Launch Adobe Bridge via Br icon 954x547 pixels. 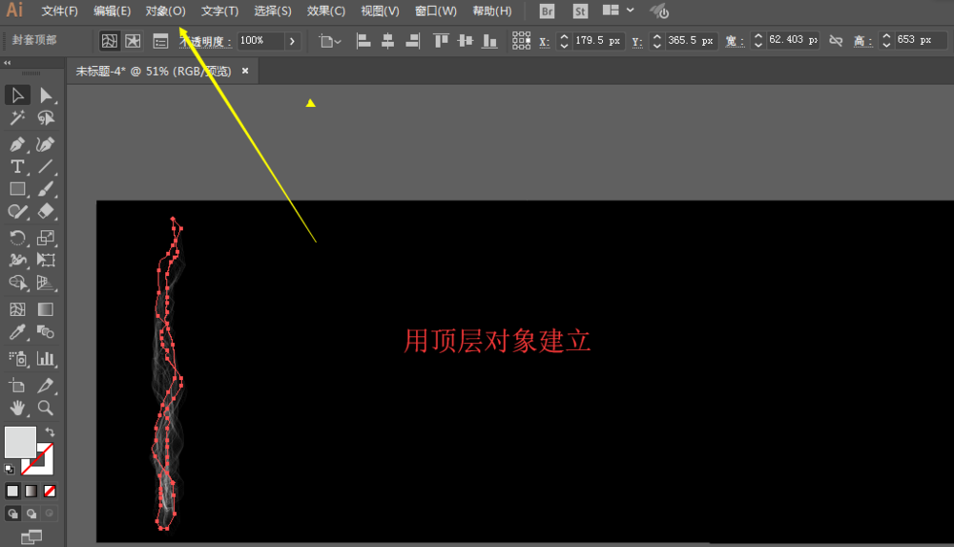coord(547,11)
